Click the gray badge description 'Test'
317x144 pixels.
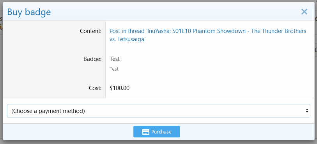pos(114,69)
